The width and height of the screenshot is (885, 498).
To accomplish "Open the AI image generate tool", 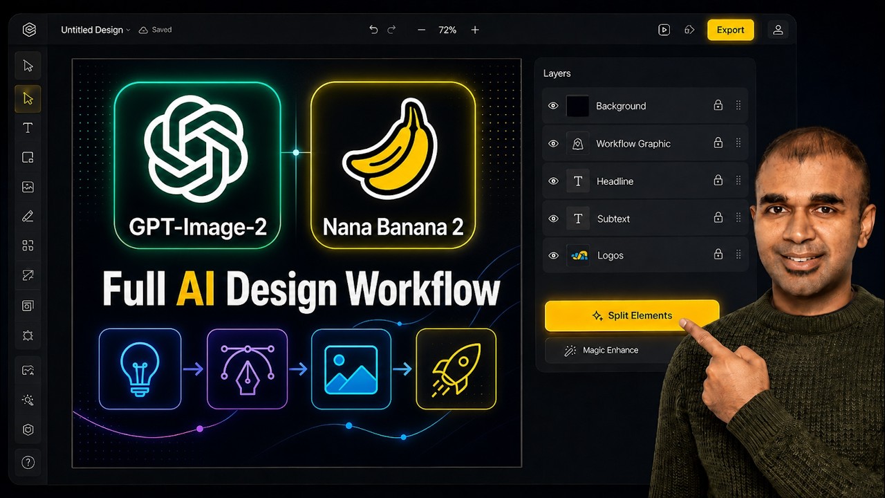I will point(28,370).
